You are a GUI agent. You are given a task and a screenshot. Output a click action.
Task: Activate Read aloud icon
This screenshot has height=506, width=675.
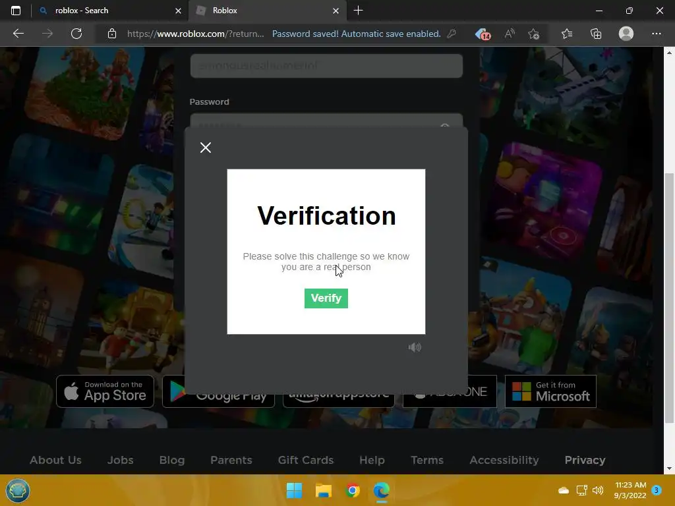pos(510,34)
